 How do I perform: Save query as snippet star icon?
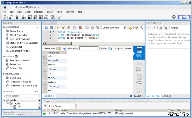click(130, 28)
